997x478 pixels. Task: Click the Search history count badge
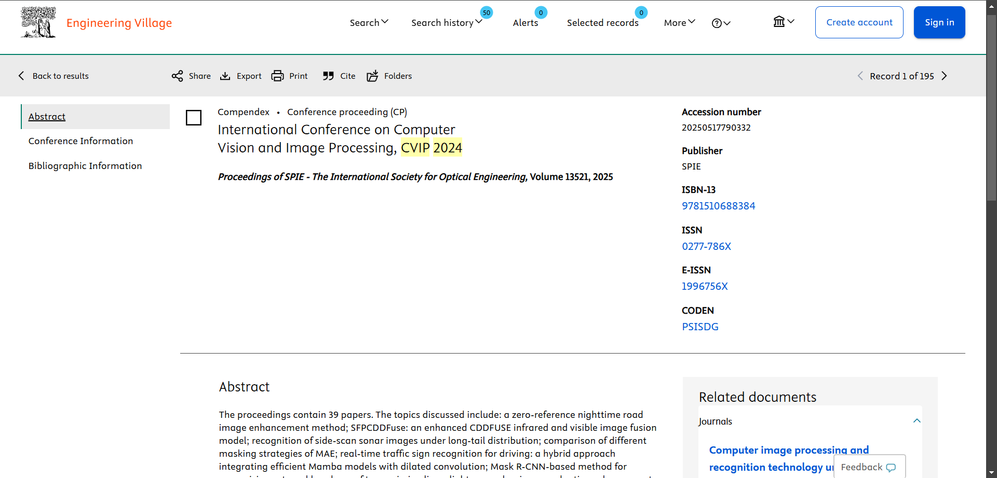coord(487,12)
